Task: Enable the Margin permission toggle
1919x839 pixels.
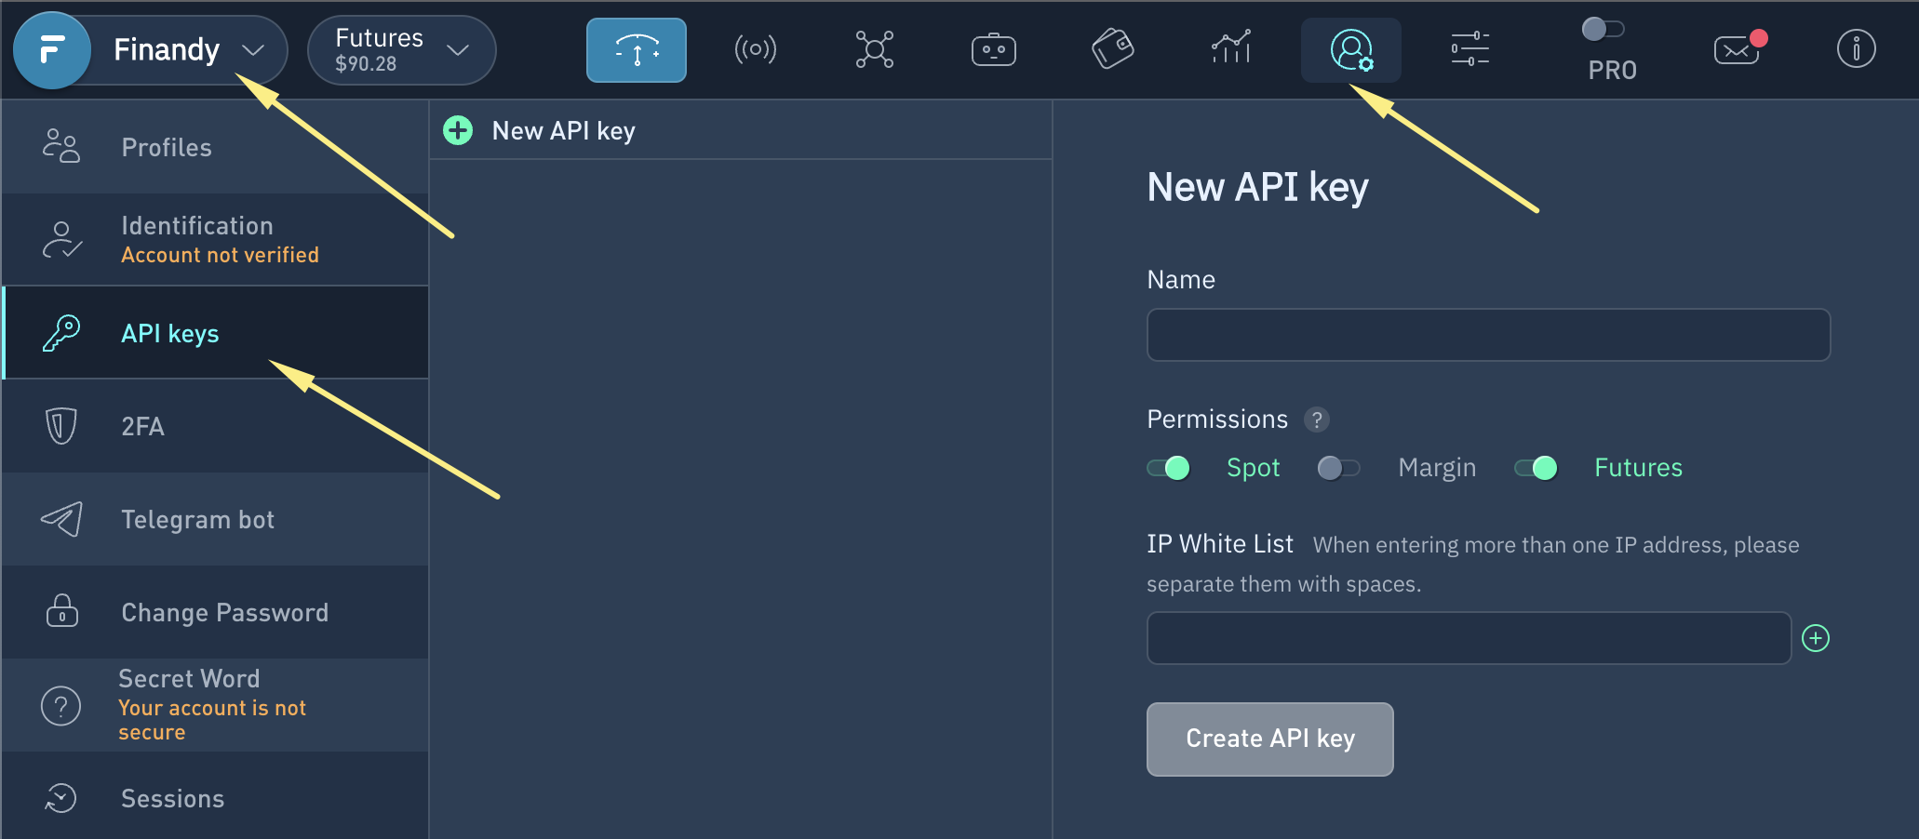Action: coord(1338,468)
